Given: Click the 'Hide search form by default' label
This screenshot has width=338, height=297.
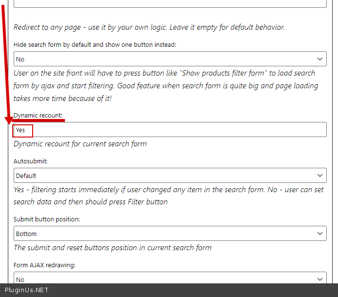Looking at the screenshot, I should tap(95, 44).
